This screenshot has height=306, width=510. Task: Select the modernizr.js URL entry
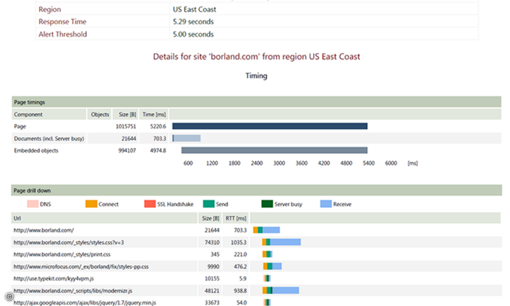click(x=73, y=291)
